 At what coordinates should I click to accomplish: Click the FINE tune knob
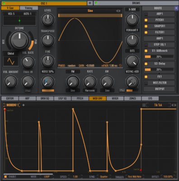[48, 61]
